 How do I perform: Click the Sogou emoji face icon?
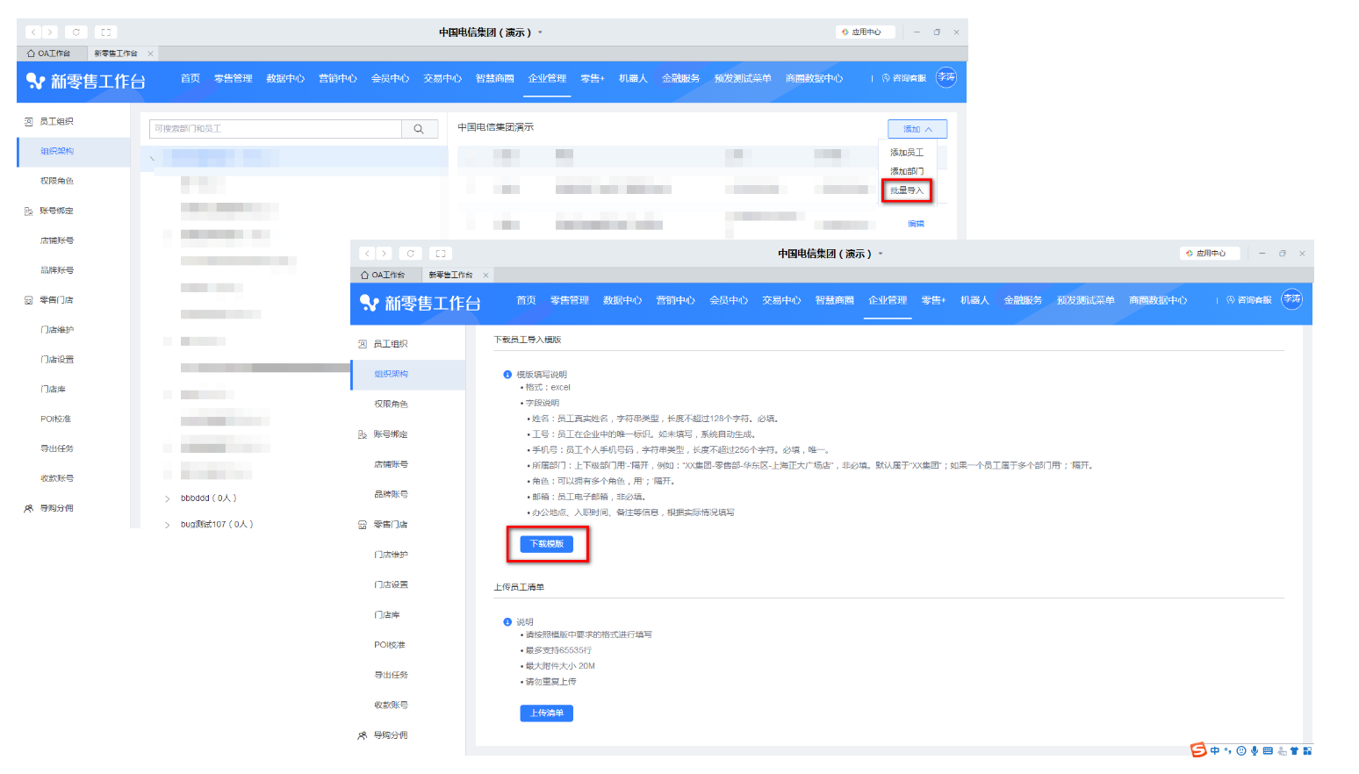[x=1241, y=751]
